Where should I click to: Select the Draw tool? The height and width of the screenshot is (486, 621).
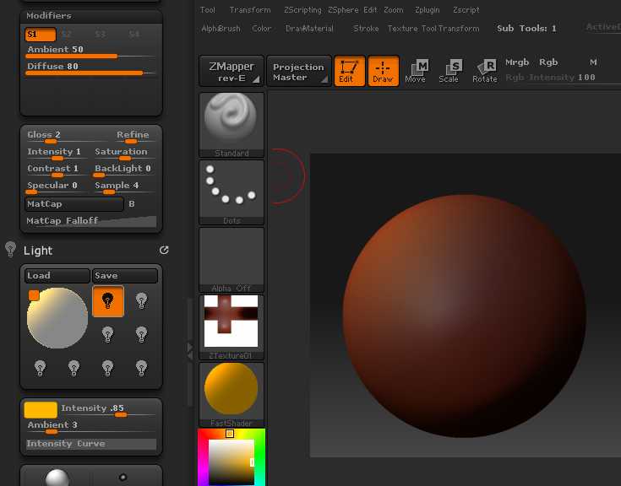(x=384, y=71)
